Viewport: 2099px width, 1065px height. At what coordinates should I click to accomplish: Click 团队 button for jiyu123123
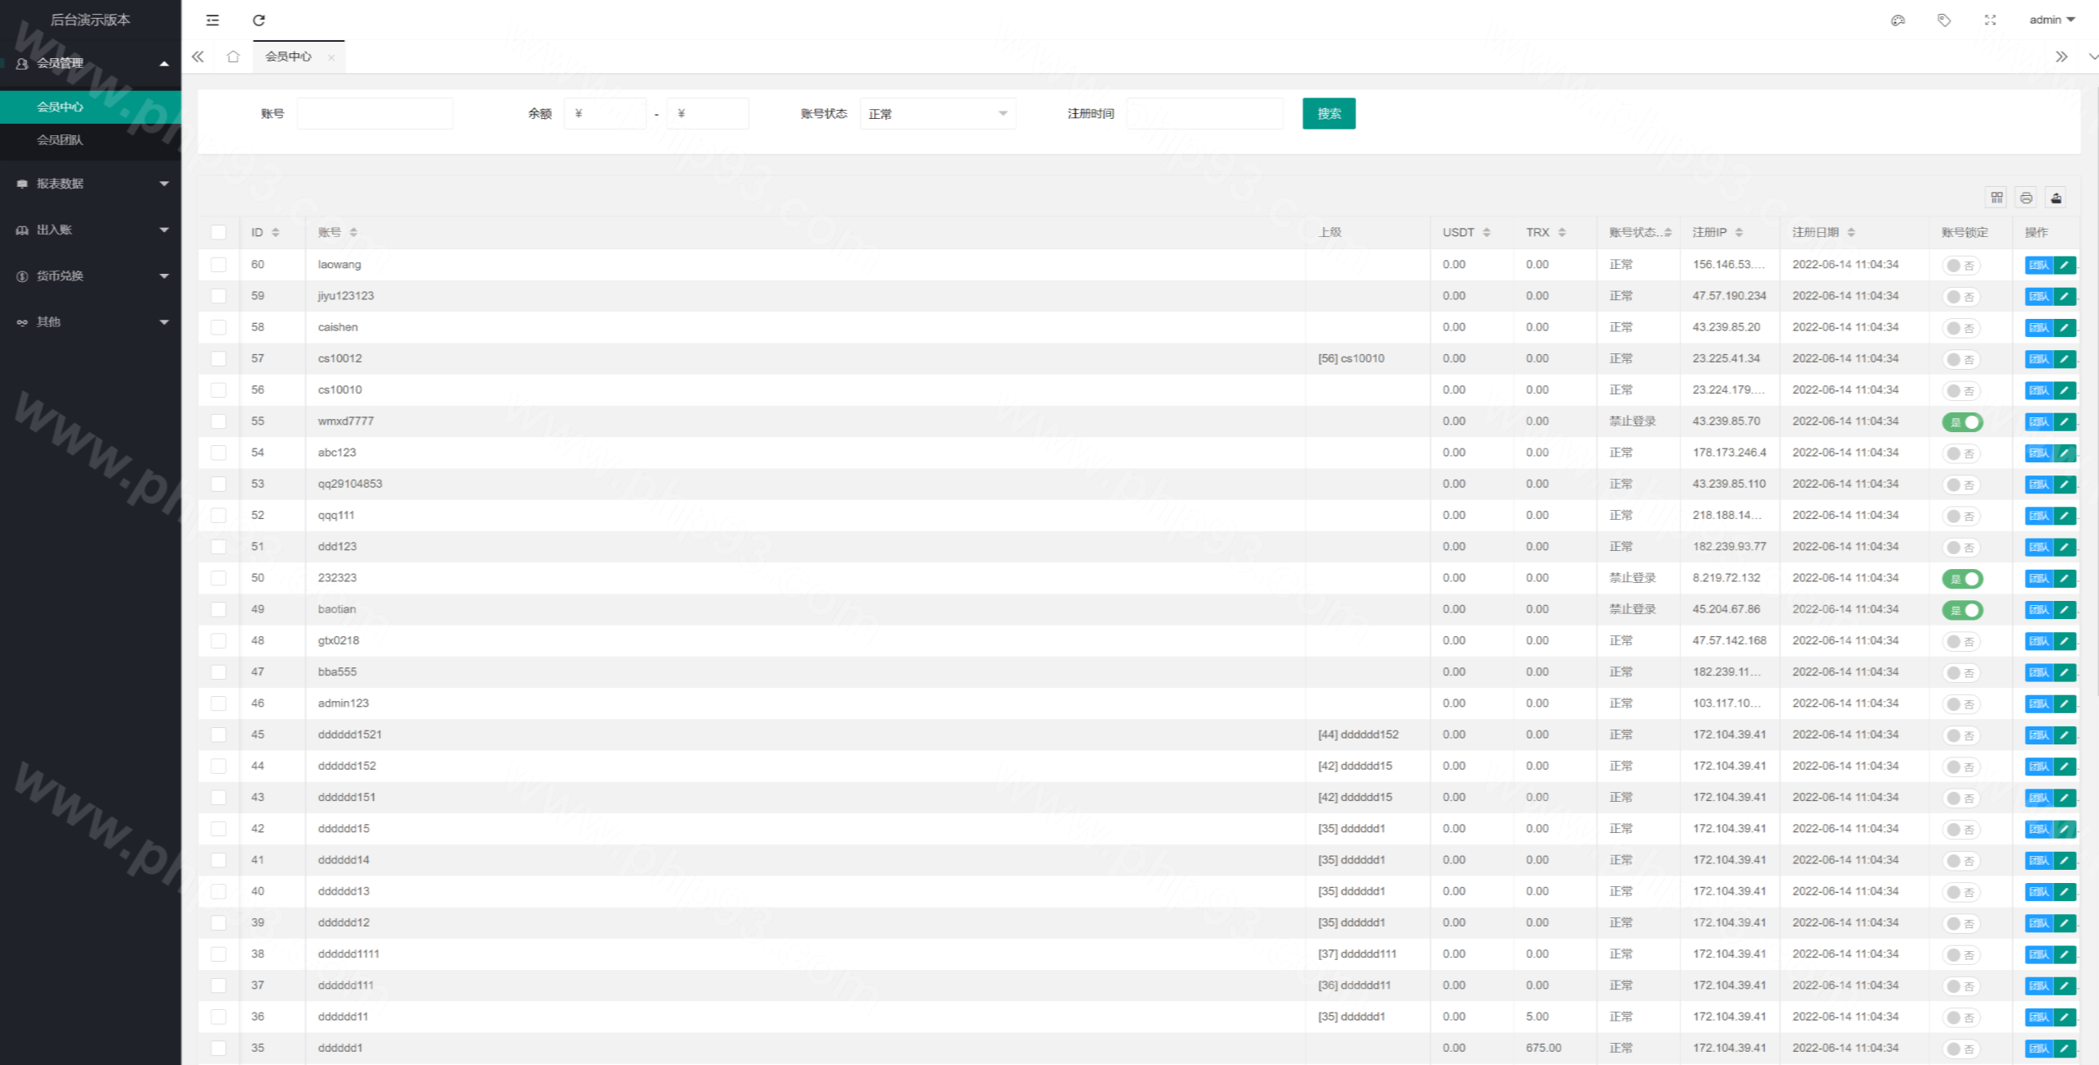pyautogui.click(x=2038, y=297)
